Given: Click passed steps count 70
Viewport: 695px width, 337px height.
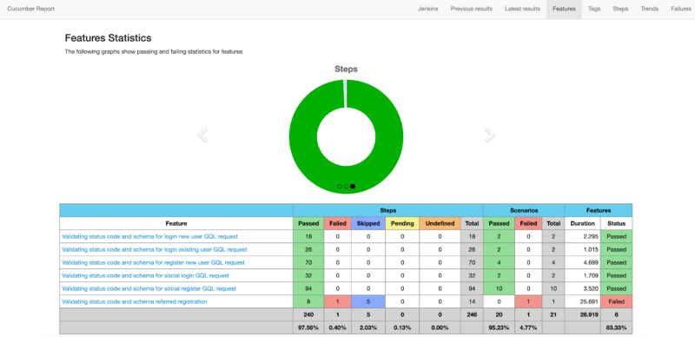Looking at the screenshot, I should (x=308, y=262).
